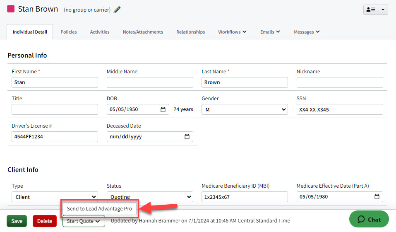The image size is (396, 232).
Task: Open the Type dropdown showing Client
Action: [55, 197]
